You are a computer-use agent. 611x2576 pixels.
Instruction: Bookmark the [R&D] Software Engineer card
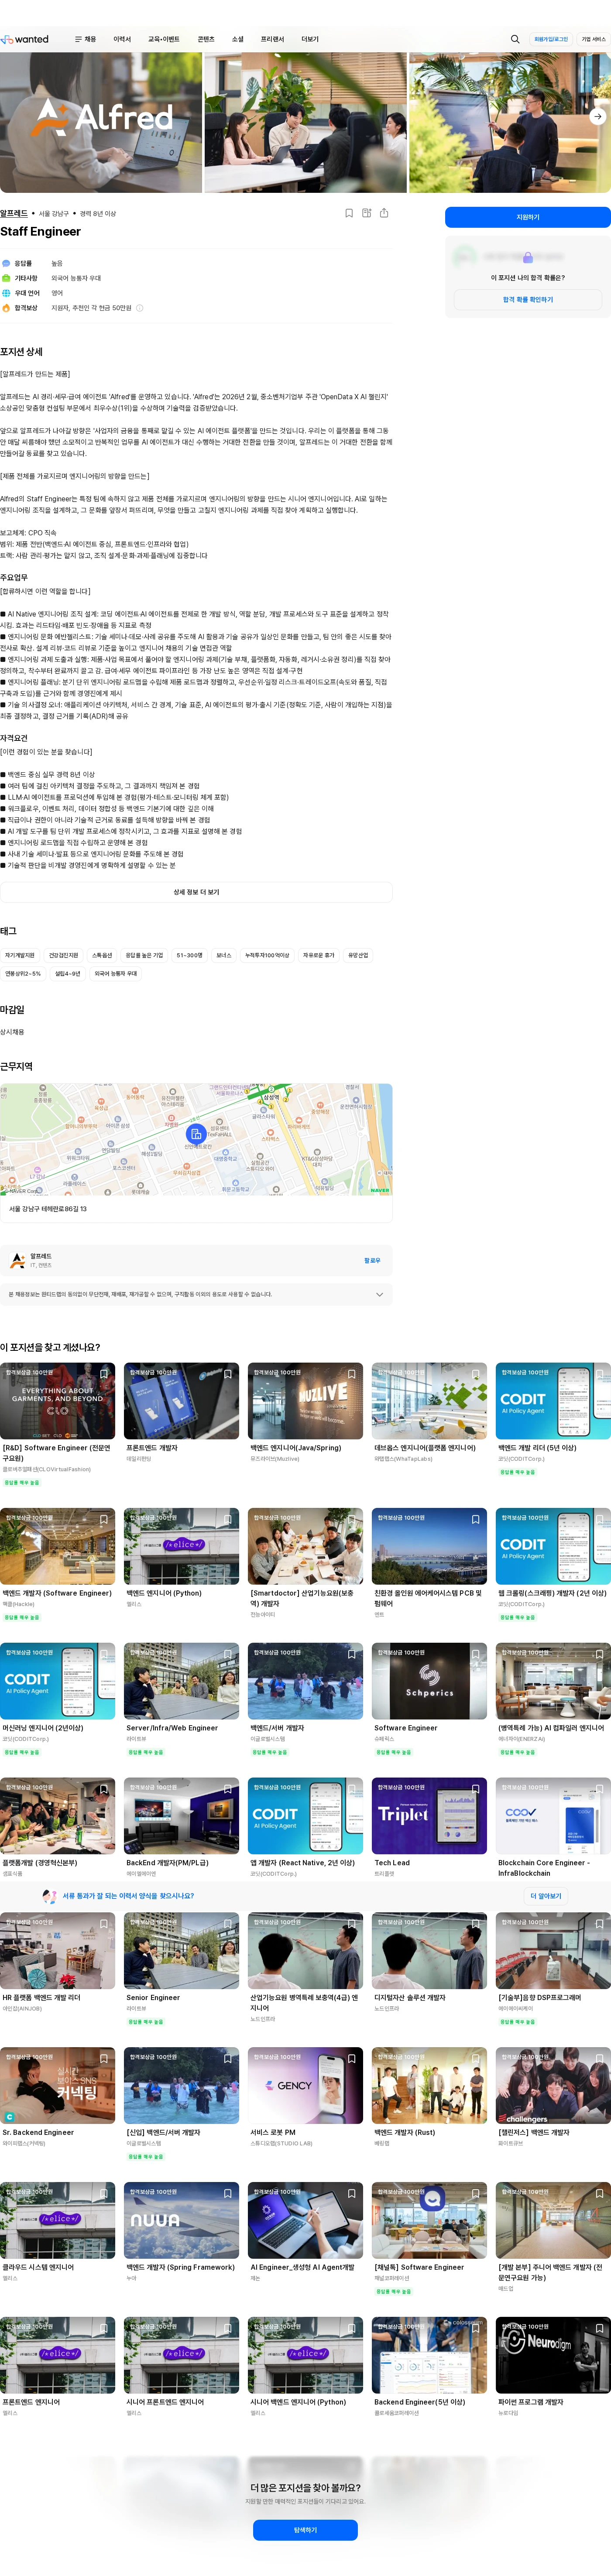[x=104, y=1374]
